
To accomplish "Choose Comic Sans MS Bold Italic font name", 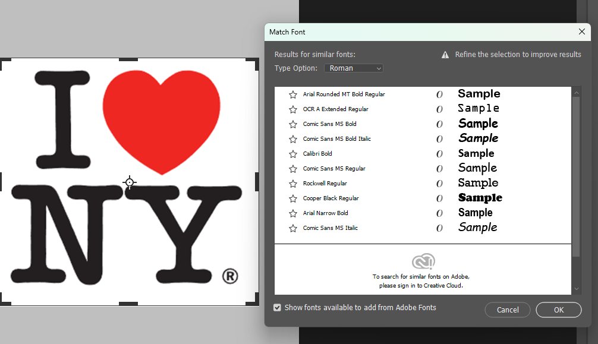I will pos(337,139).
